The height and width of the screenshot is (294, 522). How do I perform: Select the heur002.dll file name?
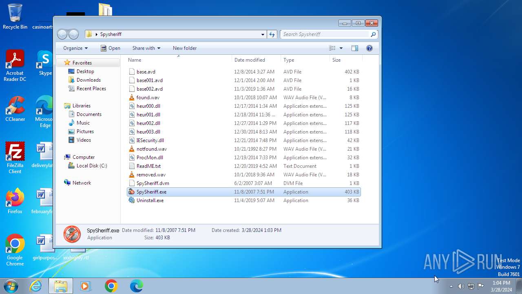point(148,123)
